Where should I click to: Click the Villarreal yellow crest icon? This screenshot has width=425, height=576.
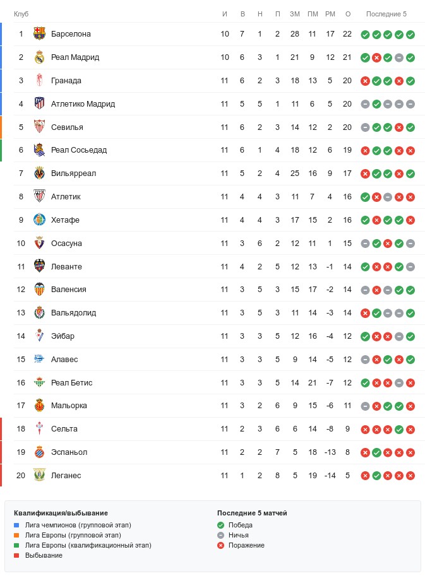pos(39,173)
